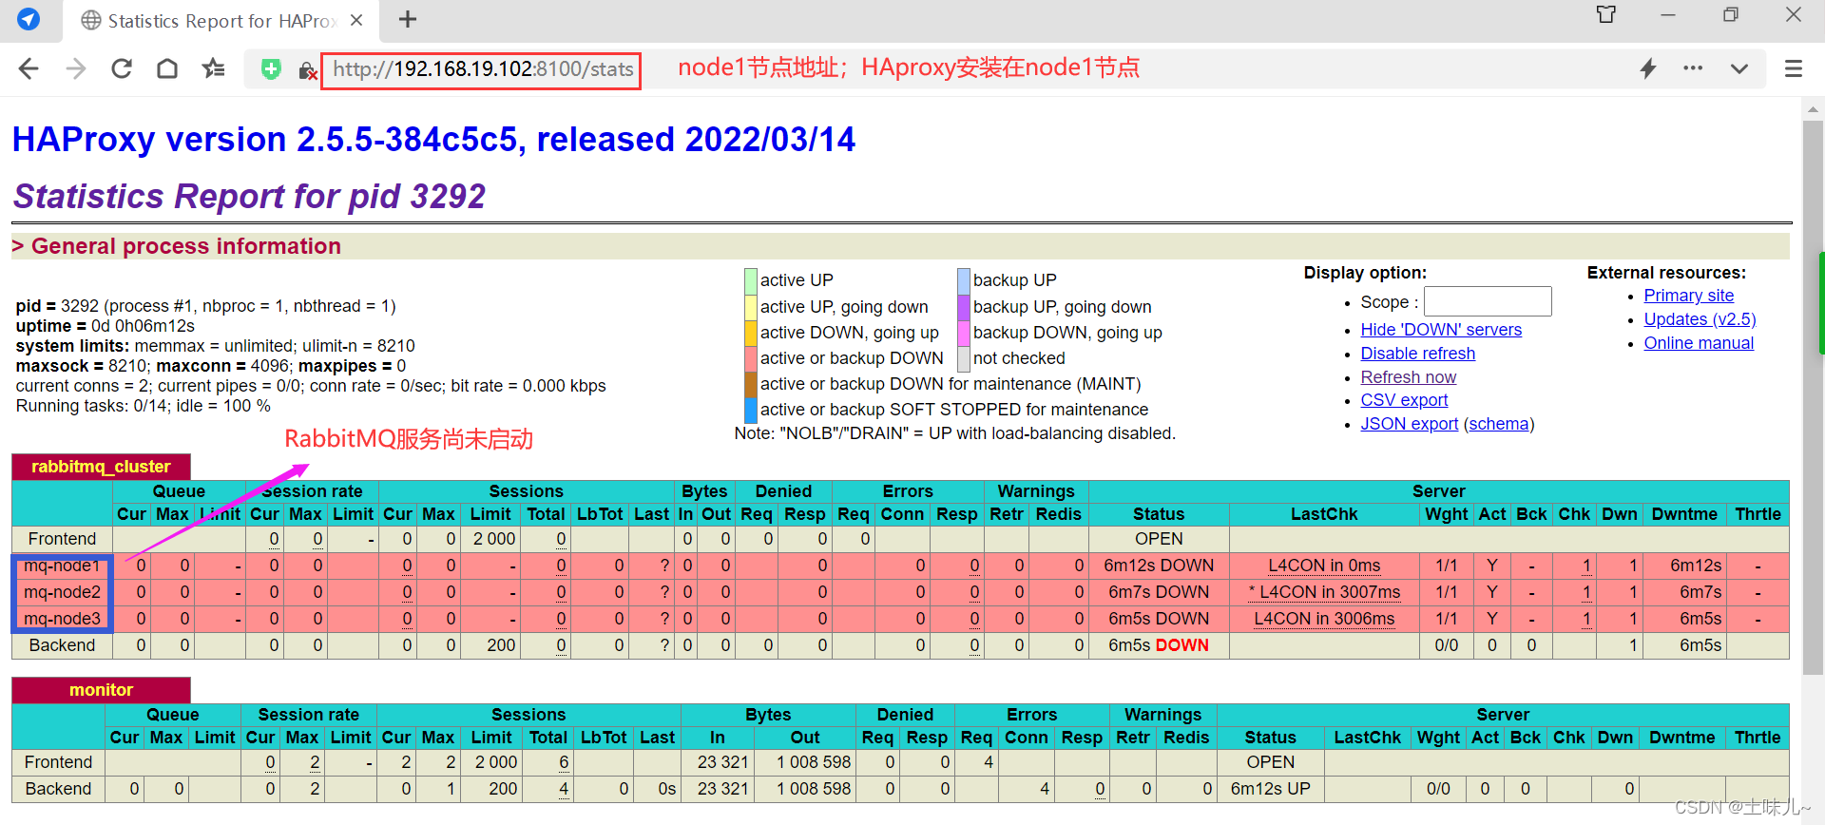Click the lightning bolt speed-mode icon
This screenshot has width=1825, height=825.
(1648, 68)
